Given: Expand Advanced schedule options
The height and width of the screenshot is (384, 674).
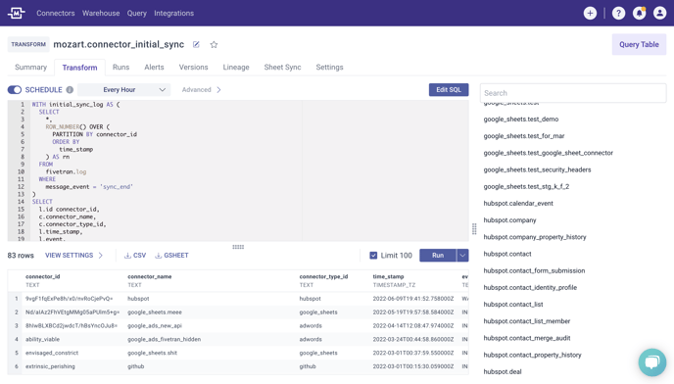Looking at the screenshot, I should click(201, 89).
